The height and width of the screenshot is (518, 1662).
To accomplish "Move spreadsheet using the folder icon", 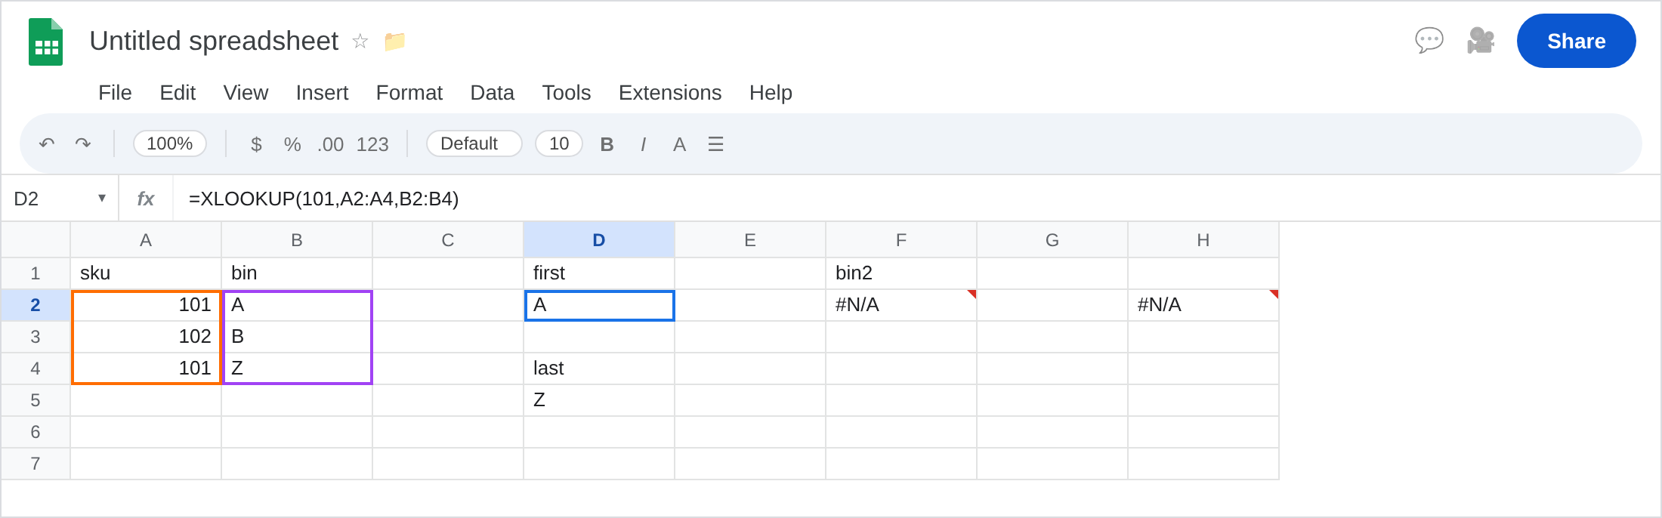I will 394,41.
